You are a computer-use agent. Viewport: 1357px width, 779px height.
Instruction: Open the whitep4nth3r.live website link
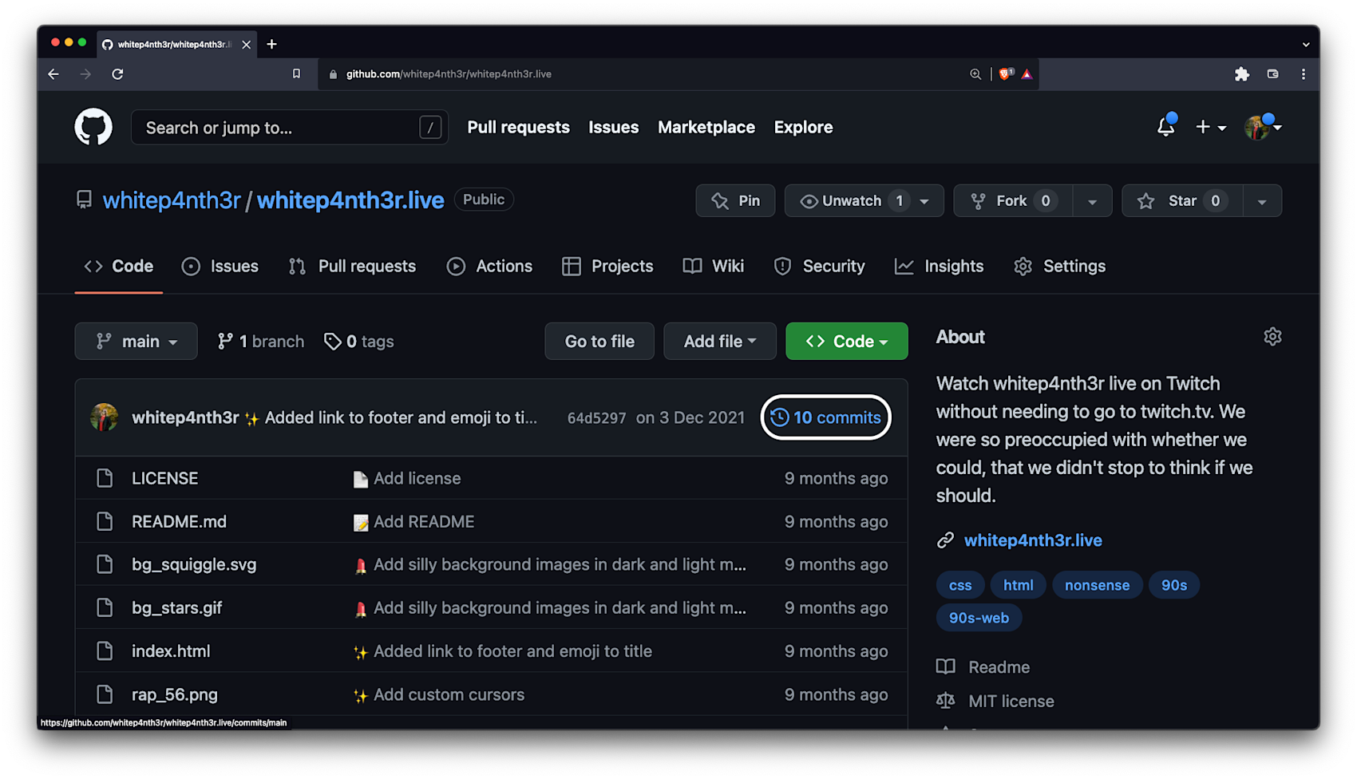click(x=1032, y=540)
